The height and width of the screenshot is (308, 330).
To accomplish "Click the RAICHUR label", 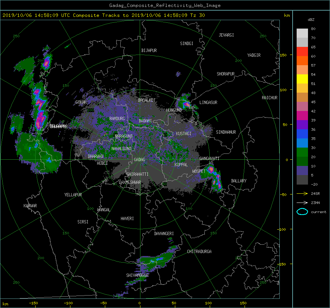I will [x=269, y=98].
